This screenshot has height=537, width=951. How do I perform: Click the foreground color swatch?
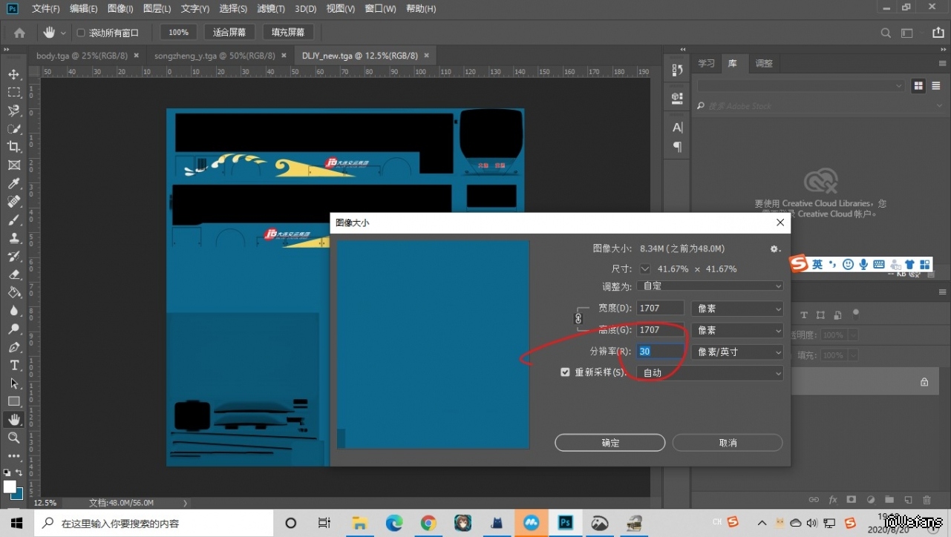(10, 487)
